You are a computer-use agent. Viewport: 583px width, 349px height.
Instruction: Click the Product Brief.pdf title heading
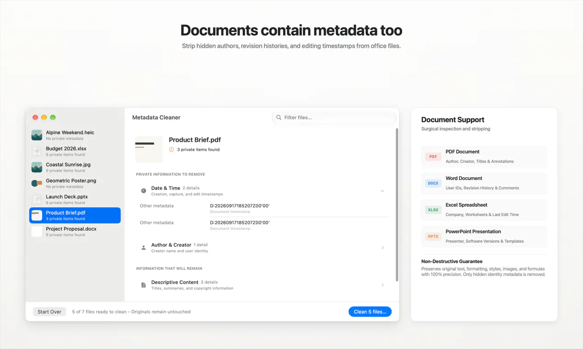click(195, 140)
